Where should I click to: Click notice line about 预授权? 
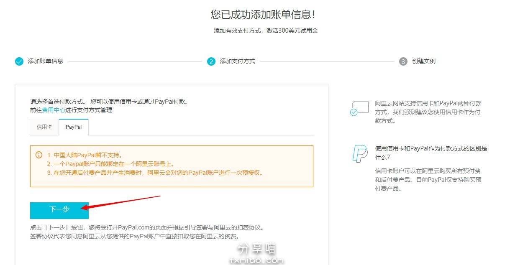[x=156, y=173]
